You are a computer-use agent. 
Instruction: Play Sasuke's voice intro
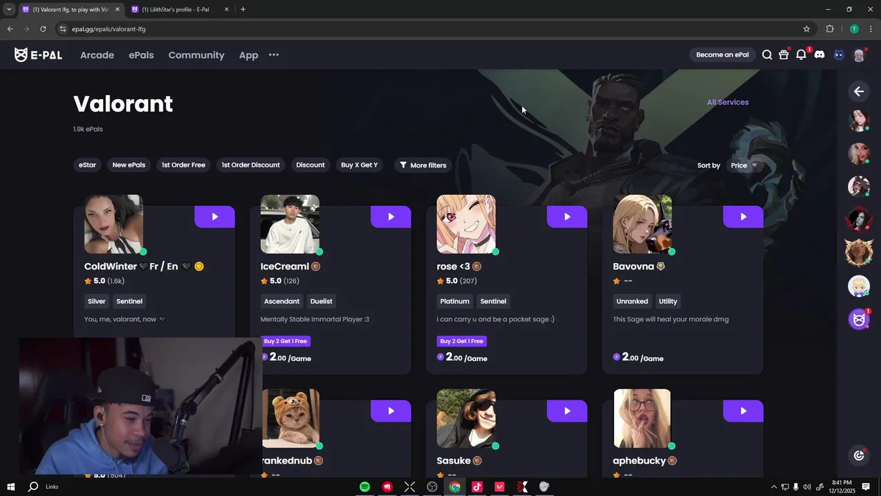coord(567,411)
